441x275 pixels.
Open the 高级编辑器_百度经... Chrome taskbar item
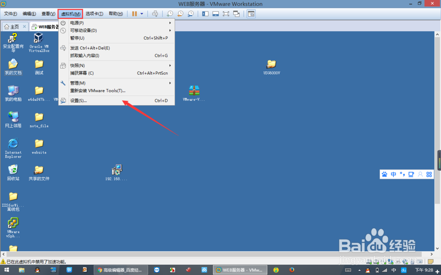[x=120, y=270]
